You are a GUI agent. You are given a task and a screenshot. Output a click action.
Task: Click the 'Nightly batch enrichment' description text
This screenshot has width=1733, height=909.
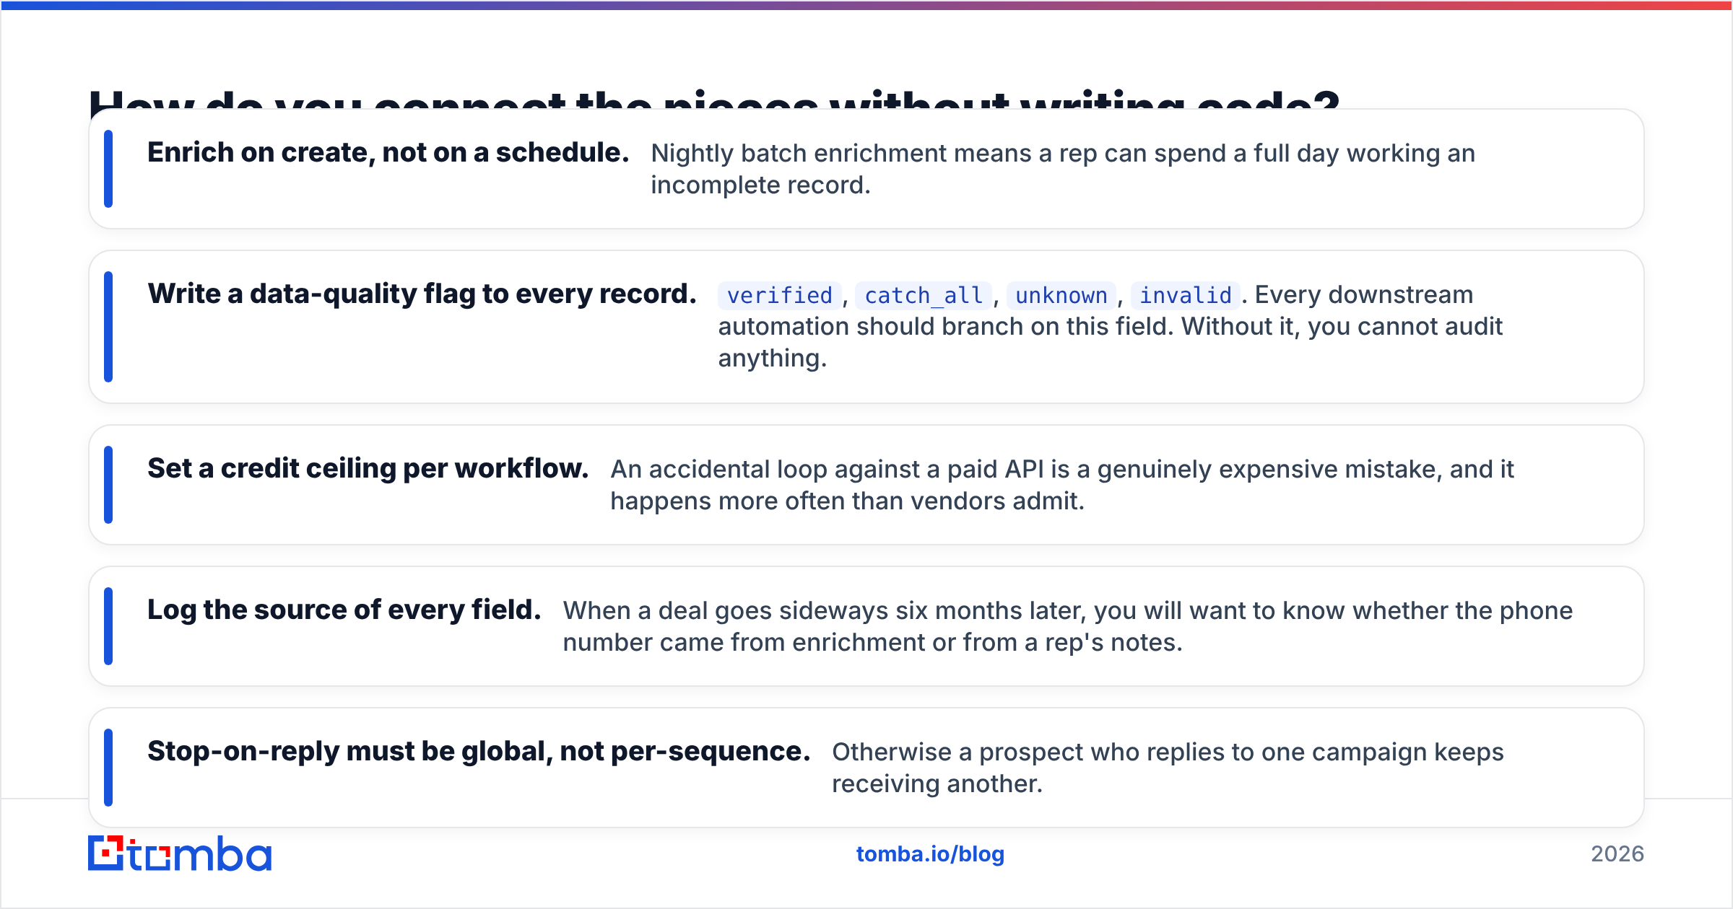tap(1063, 169)
